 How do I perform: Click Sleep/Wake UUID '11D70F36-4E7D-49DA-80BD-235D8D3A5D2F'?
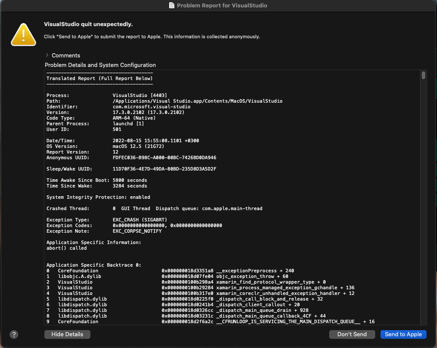(x=164, y=169)
